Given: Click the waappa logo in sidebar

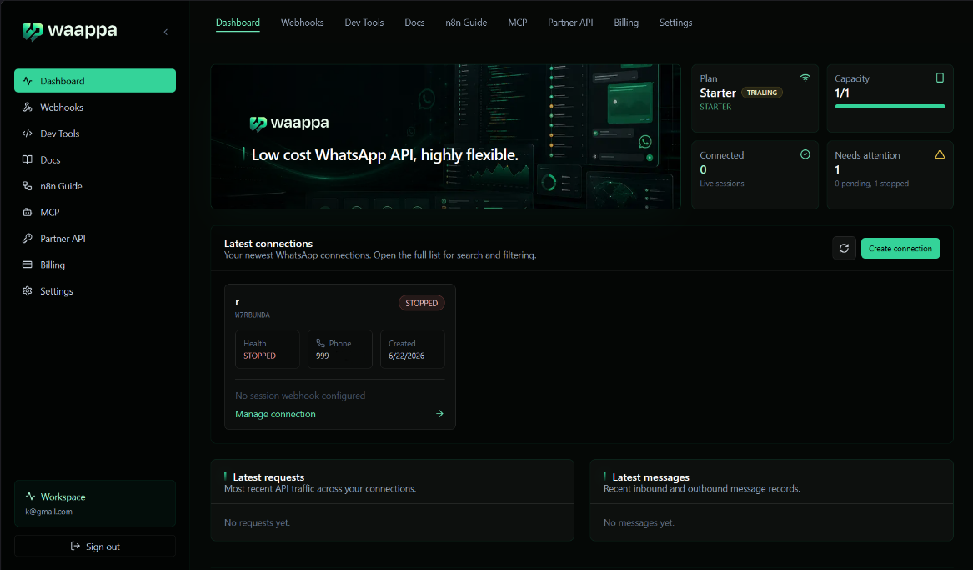Looking at the screenshot, I should [x=69, y=30].
